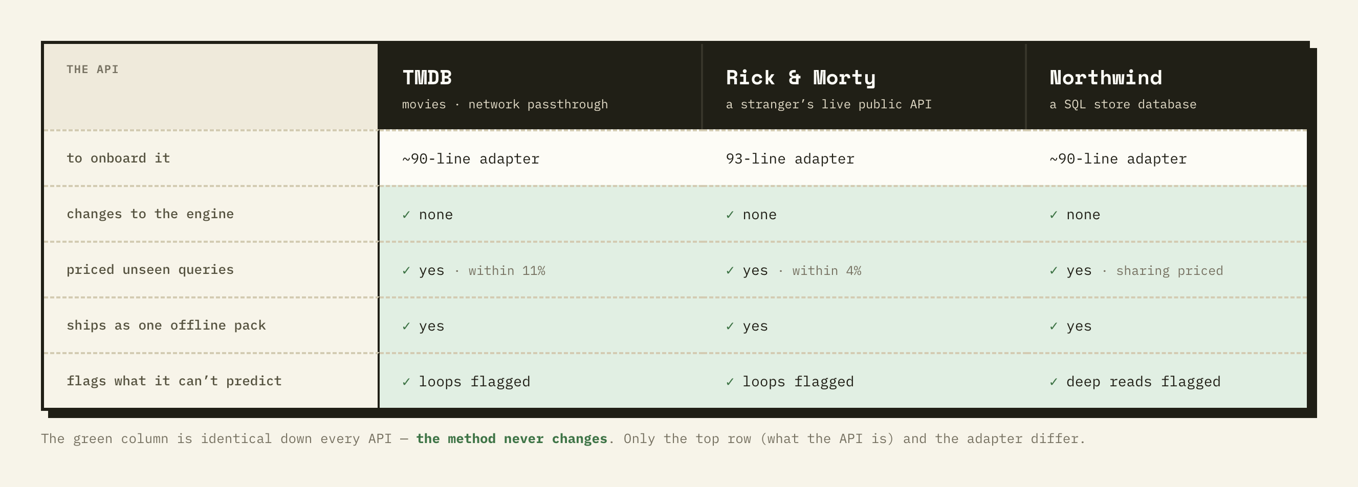This screenshot has width=1358, height=487.
Task: Select the "sharing priced" note
Action: (x=1169, y=271)
